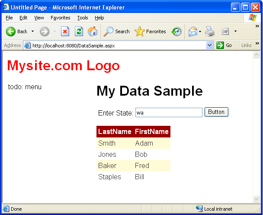The width and height of the screenshot is (263, 215).
Task: Expand the address bar URL dropdown
Action: tap(210, 45)
